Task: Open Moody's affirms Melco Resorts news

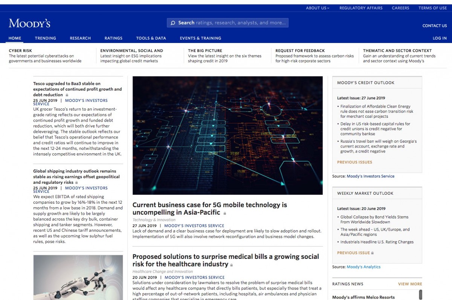Action: click(x=363, y=297)
